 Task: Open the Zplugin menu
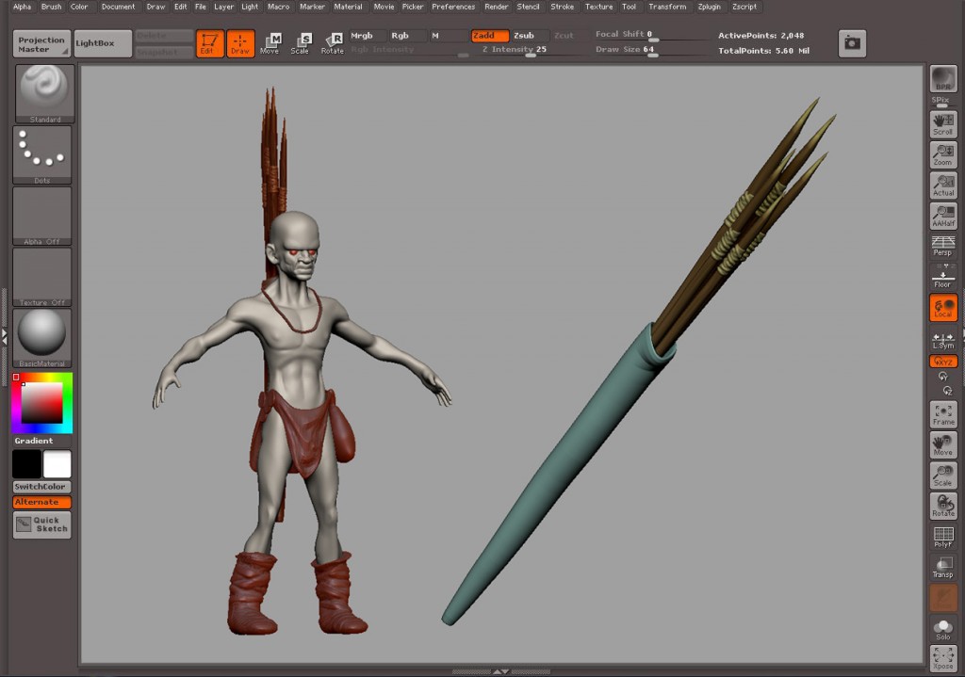tap(709, 7)
